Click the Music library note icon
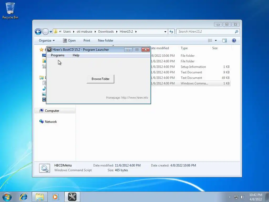 [44, 88]
